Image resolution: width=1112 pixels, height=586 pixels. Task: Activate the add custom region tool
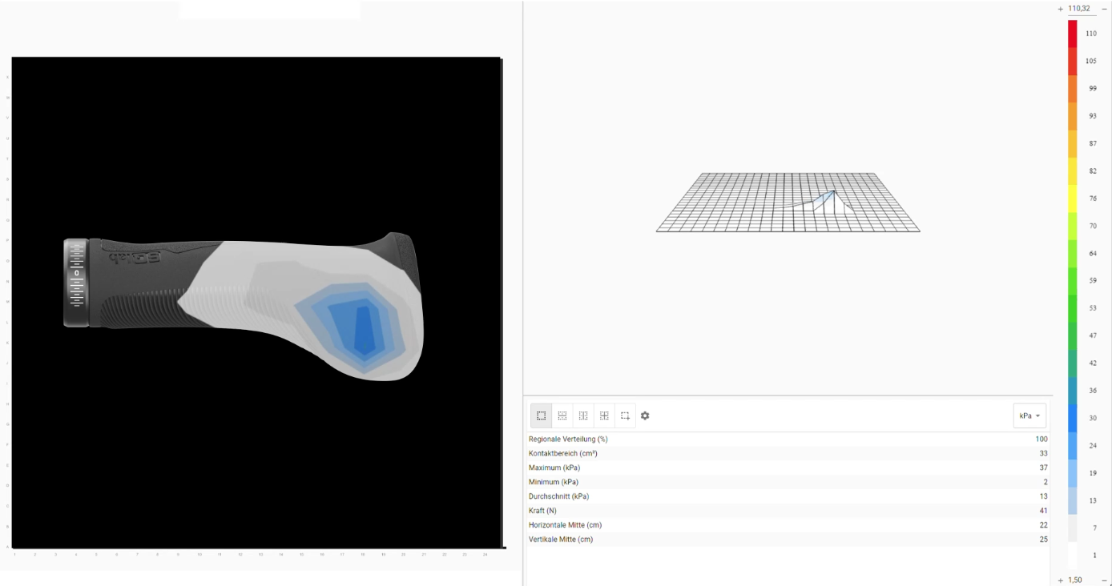(x=625, y=415)
